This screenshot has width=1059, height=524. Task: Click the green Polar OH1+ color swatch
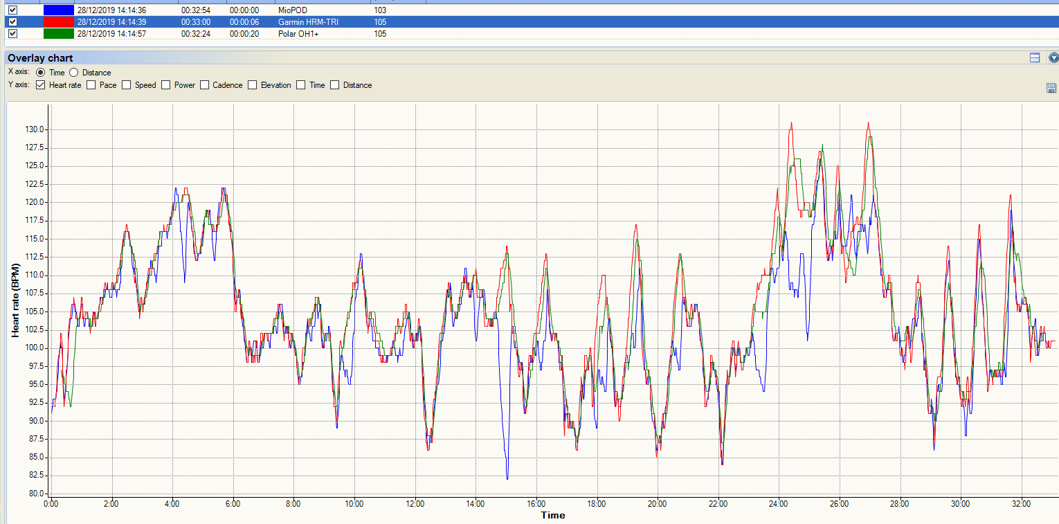58,33
